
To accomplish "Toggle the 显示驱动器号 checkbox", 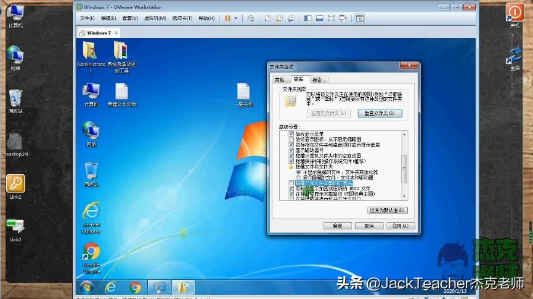I will 291,150.
